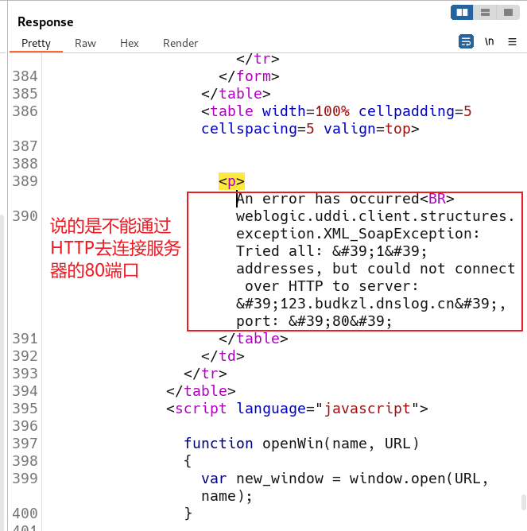
Task: Select the Pretty tab
Action: tap(36, 44)
